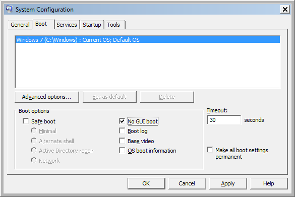This screenshot has height=197, width=295.
Task: Click the Cancel button
Action: pyautogui.click(x=187, y=183)
